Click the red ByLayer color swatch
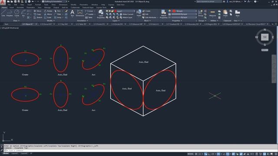This screenshot has width=278, height=156. coord(174,11)
